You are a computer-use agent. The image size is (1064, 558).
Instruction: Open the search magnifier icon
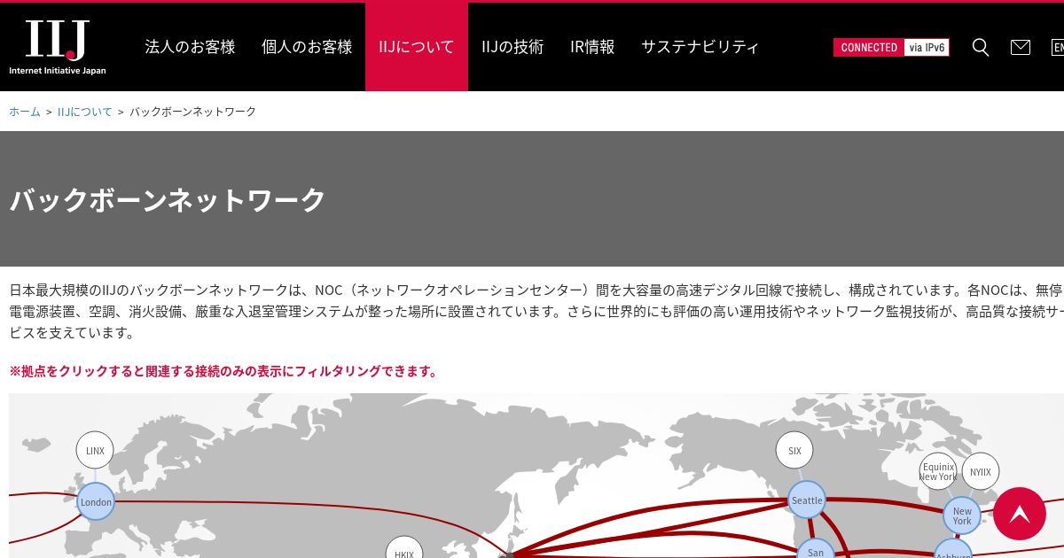tap(981, 47)
